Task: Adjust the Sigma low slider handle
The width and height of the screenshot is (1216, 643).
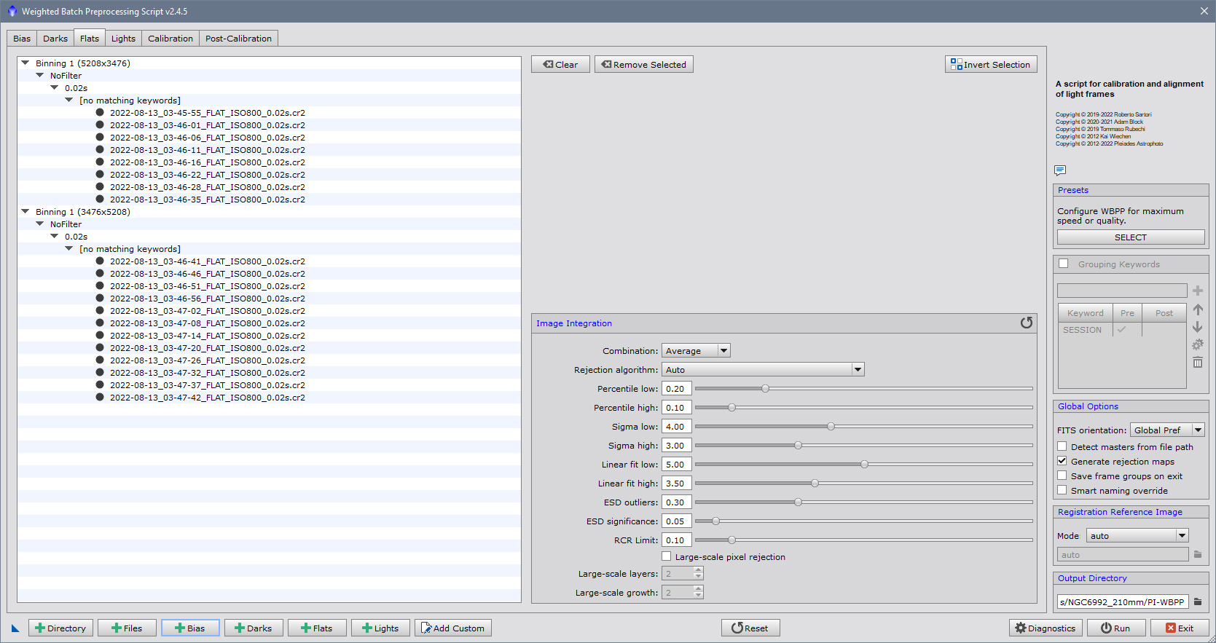Action: 831,426
